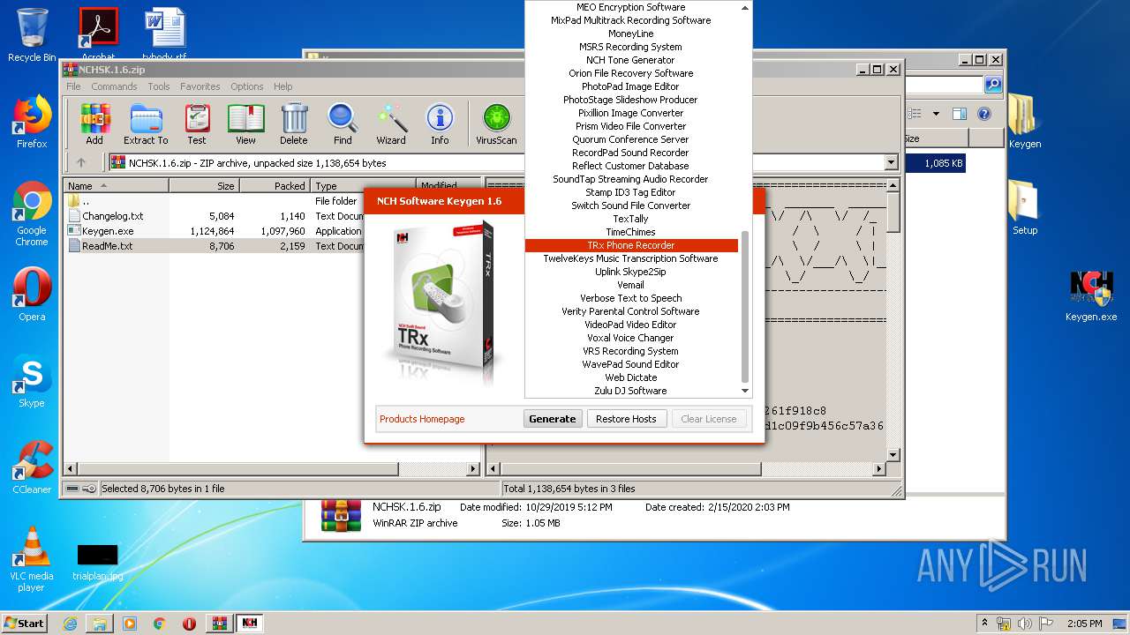Choose Verbose Text to Speech
This screenshot has width=1130, height=635.
(630, 298)
